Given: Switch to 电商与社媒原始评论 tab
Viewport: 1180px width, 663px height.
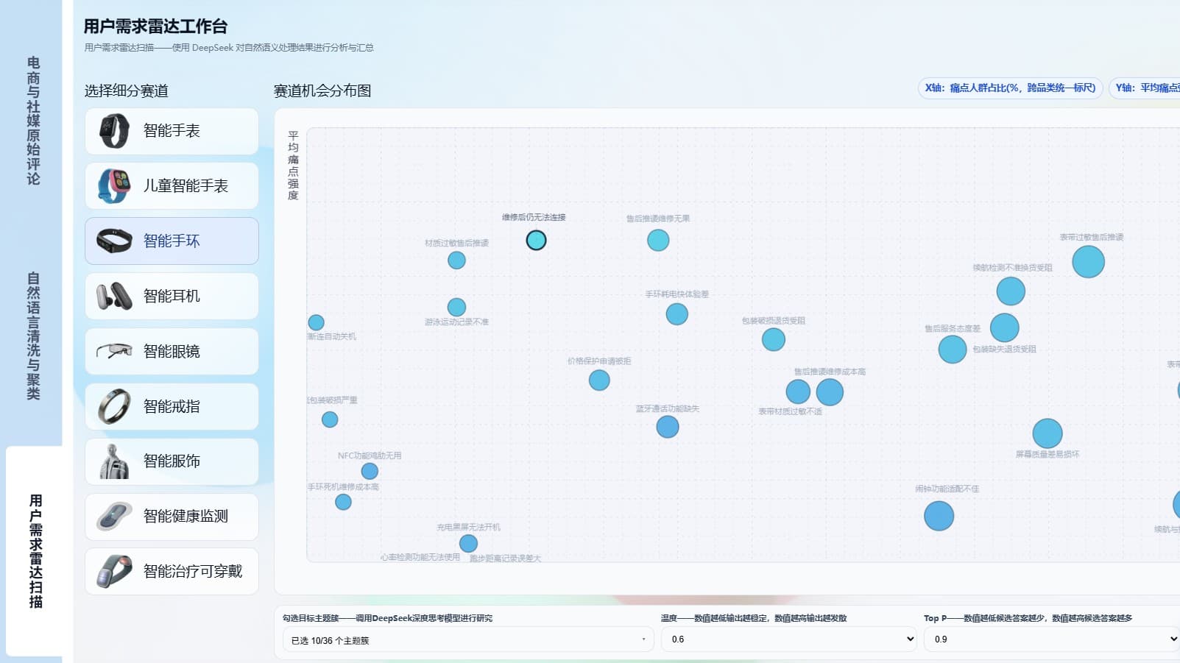Looking at the screenshot, I should coord(33,121).
